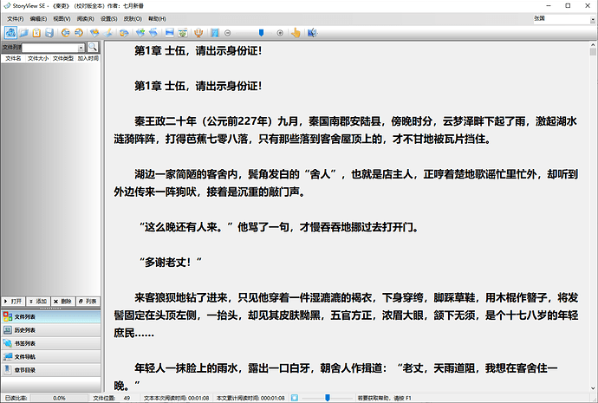Click the file position value 49

click(x=127, y=398)
